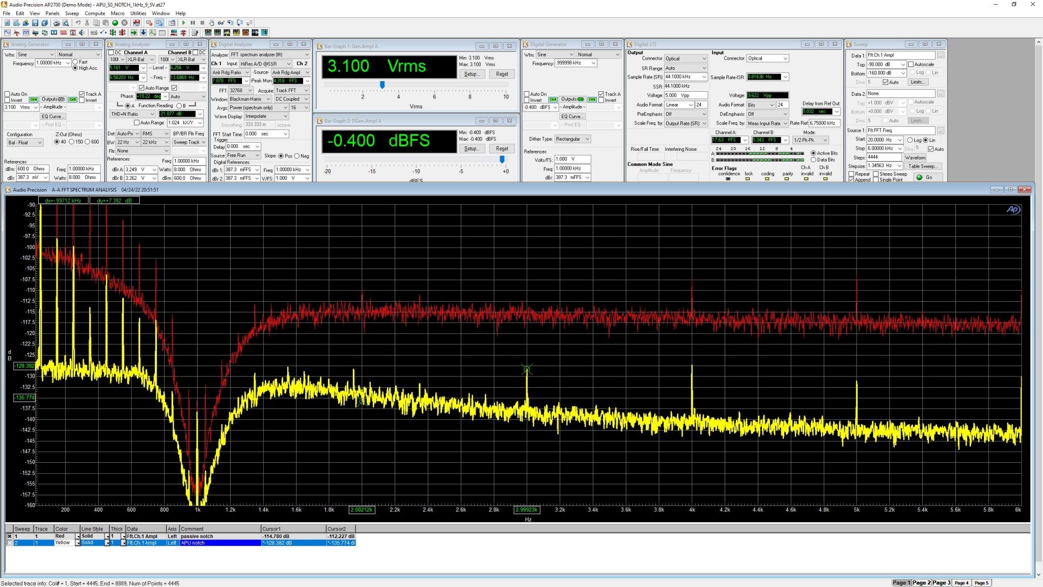Open the data table grid icon

[x=162, y=33]
